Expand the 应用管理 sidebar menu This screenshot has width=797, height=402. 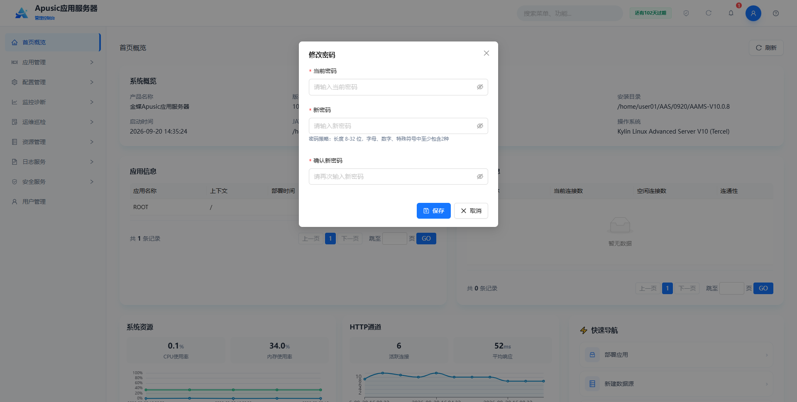53,62
